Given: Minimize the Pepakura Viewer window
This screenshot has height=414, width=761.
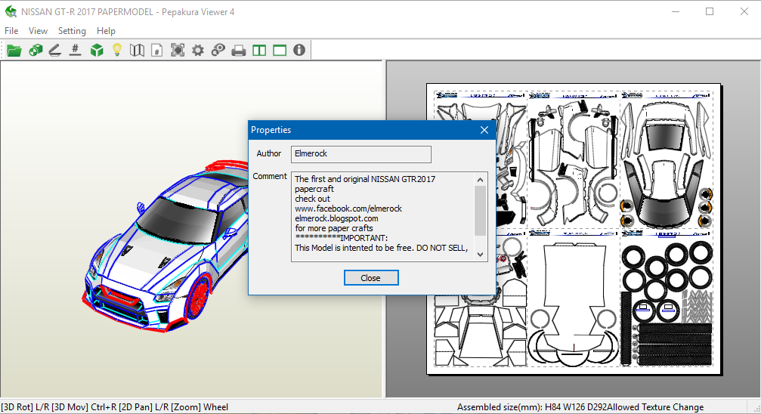Looking at the screenshot, I should click(x=675, y=11).
